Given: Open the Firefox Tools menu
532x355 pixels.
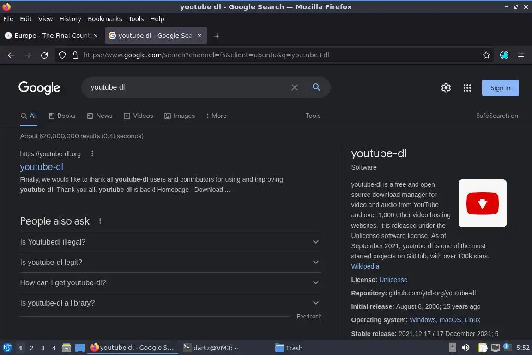Looking at the screenshot, I should pos(136,19).
